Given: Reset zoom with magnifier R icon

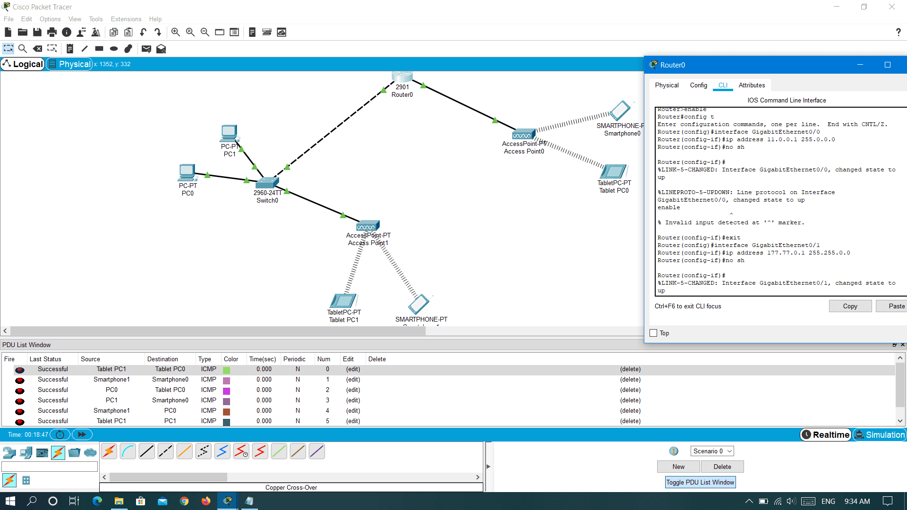Looking at the screenshot, I should 190,32.
